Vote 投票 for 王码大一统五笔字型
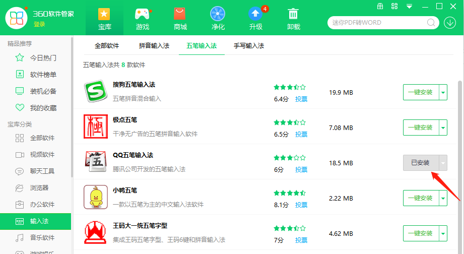Image resolution: width=464 pixels, height=254 pixels. click(301, 240)
